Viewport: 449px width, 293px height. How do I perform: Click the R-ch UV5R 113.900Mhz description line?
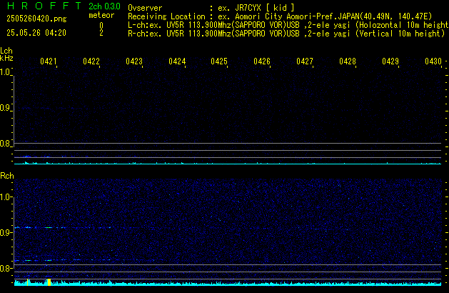pos(286,34)
